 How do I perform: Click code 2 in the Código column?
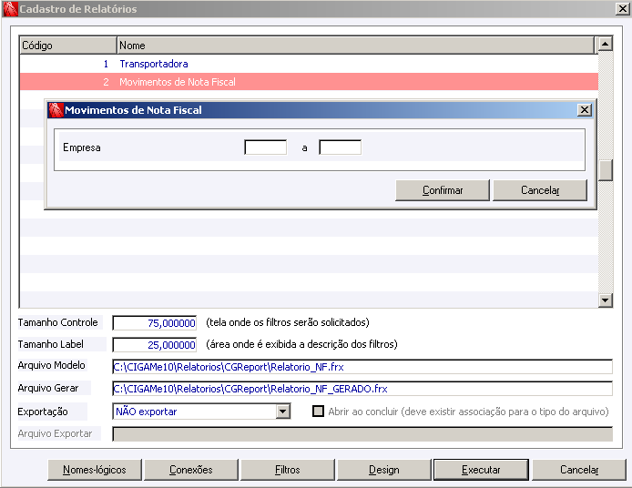106,82
